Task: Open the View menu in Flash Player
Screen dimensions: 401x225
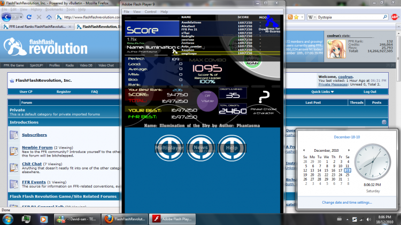Action: pos(137,12)
